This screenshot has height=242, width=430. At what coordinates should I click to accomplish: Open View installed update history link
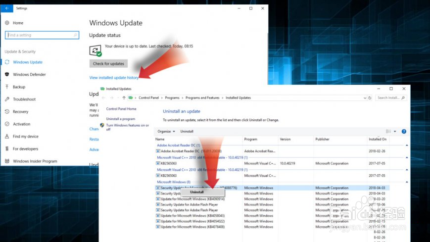tap(114, 78)
